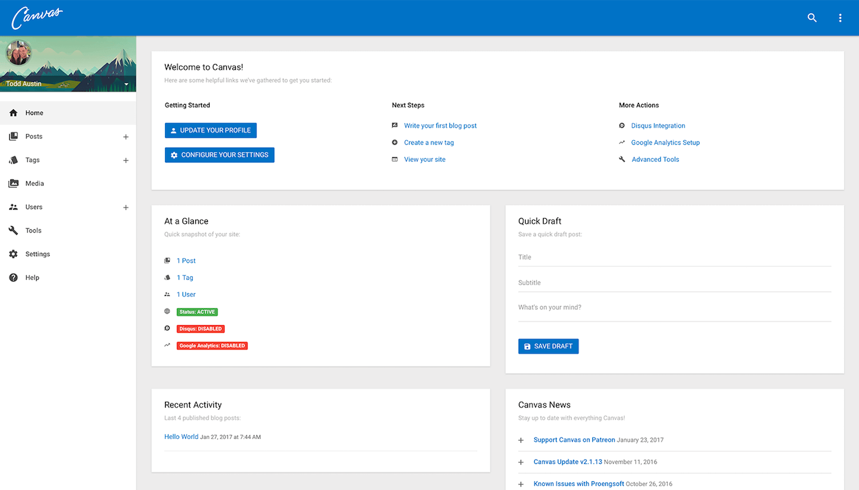859x490 pixels.
Task: Click trend icon beside Google Analytics Setup
Action: point(622,142)
